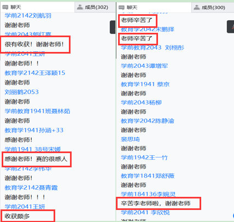Open sender name 学前1942王一竹
234x222 pixels.
click(x=144, y=157)
